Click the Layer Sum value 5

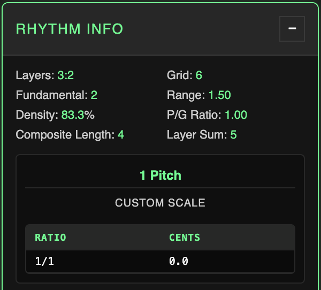(233, 134)
